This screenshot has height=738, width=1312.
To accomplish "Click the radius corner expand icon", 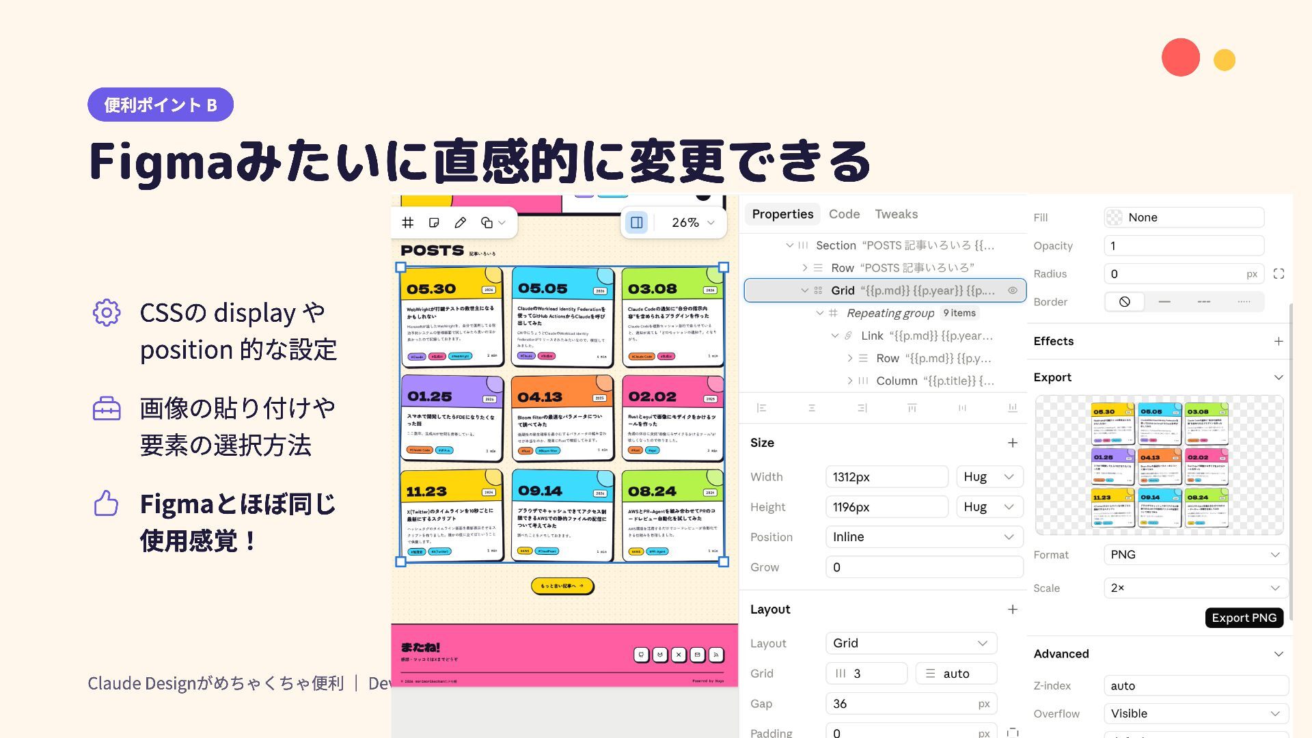I will click(1279, 274).
